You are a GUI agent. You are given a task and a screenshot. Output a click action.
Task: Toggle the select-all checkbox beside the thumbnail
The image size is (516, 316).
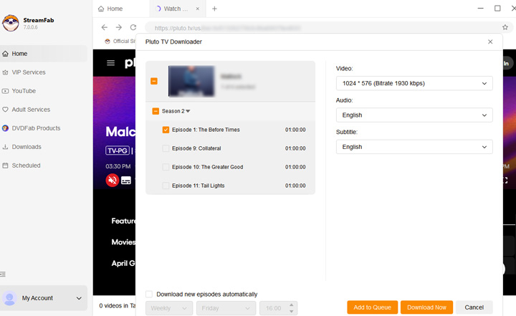(x=154, y=81)
